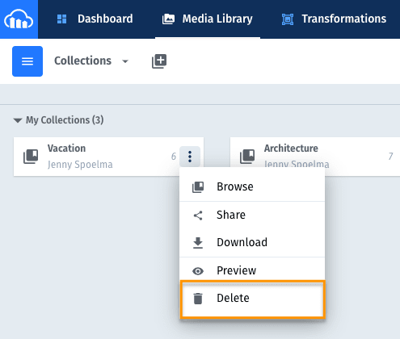Click the Cloudinary cloud logo
The width and height of the screenshot is (400, 339).
19,19
